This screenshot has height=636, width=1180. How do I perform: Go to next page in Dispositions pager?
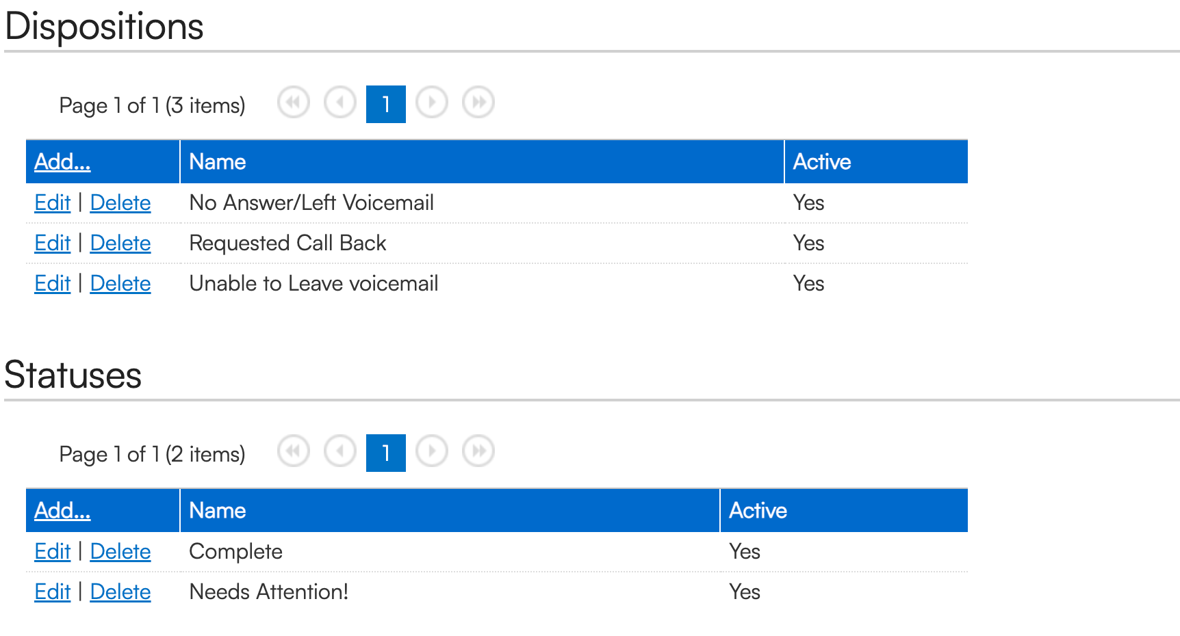(432, 103)
